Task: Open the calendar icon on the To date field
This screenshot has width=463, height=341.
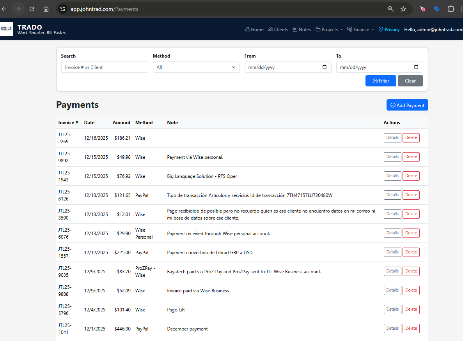Action: [x=416, y=67]
